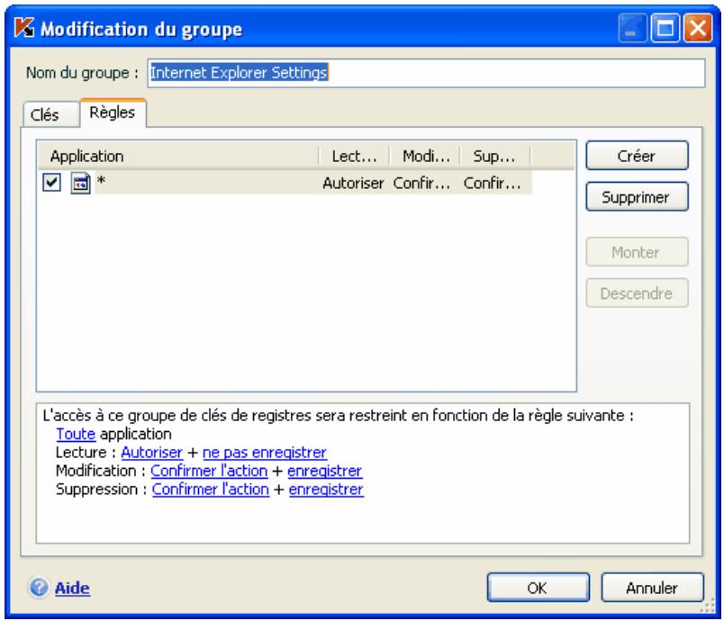Confirm with the OK button
The width and height of the screenshot is (724, 621).
pyautogui.click(x=538, y=588)
